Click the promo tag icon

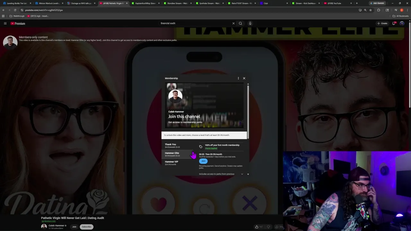201,147
